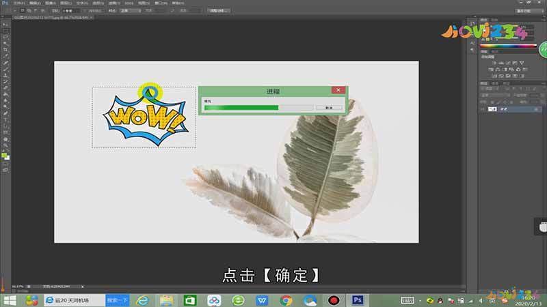Select the Blur tool
Viewport: 547px width, 307px height.
tap(5, 100)
